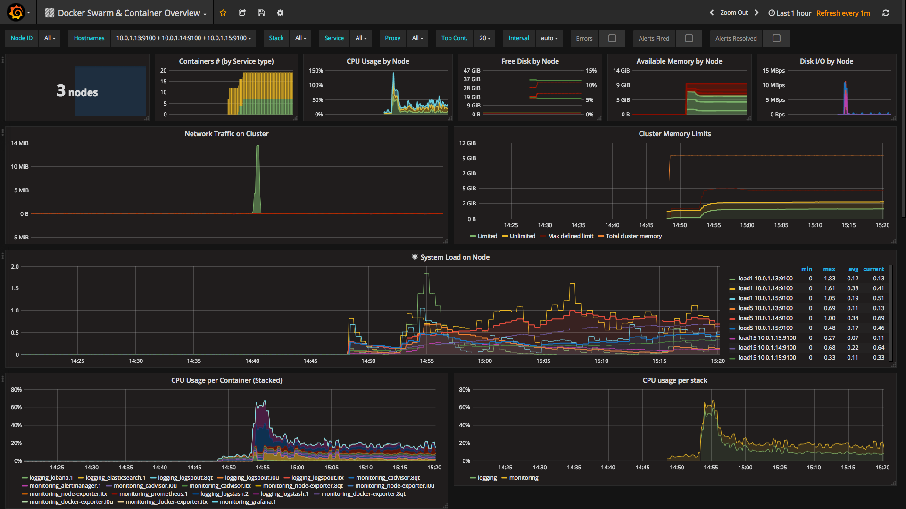This screenshot has height=509, width=906.
Task: Toggle the Alerts Fired checkbox
Action: 689,38
